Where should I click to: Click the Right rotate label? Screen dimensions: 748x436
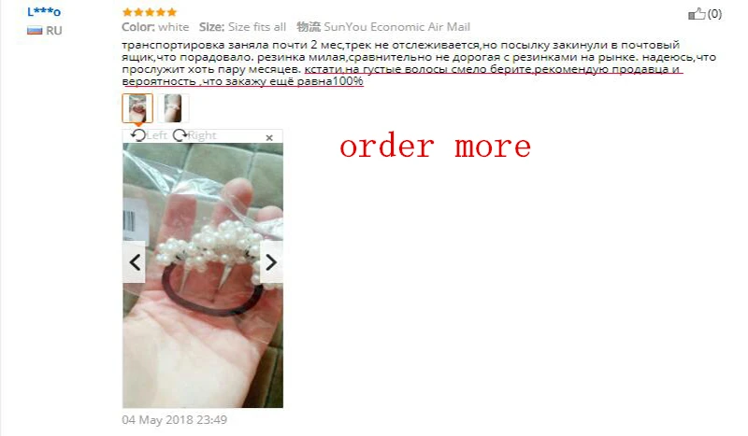tap(202, 135)
